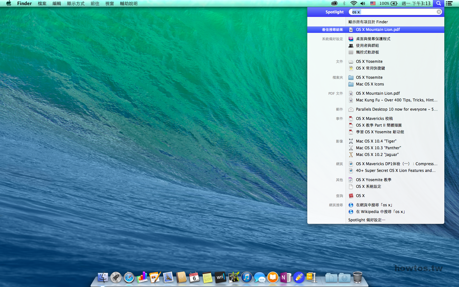The height and width of the screenshot is (287, 459).
Task: Clear the Spotlight search field
Action: click(439, 12)
